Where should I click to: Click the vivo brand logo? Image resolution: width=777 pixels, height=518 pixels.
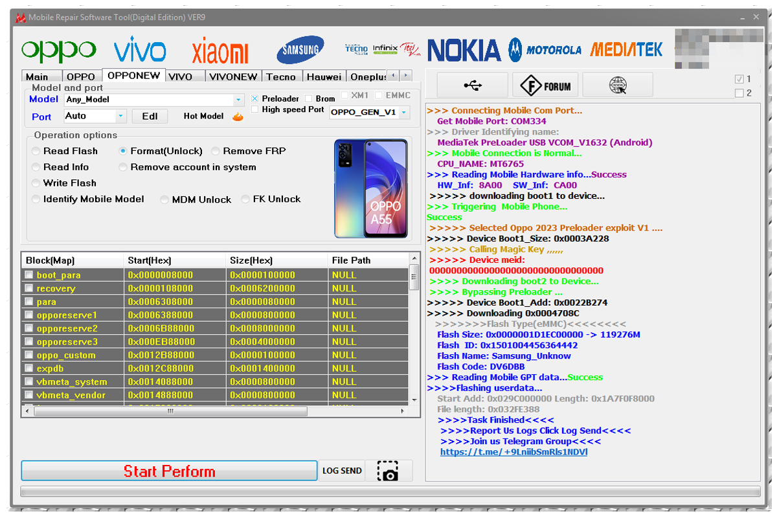coord(140,51)
